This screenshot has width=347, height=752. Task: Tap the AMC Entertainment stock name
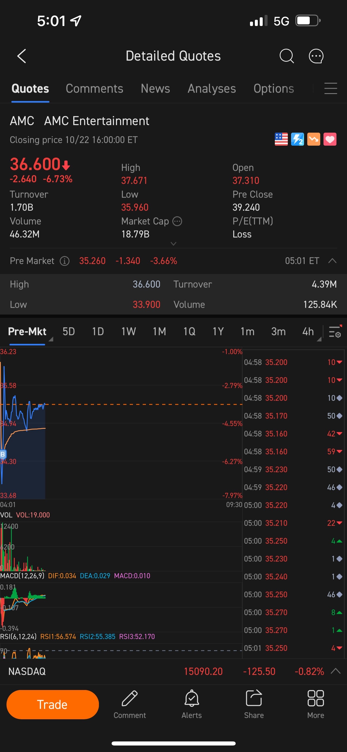pos(97,120)
